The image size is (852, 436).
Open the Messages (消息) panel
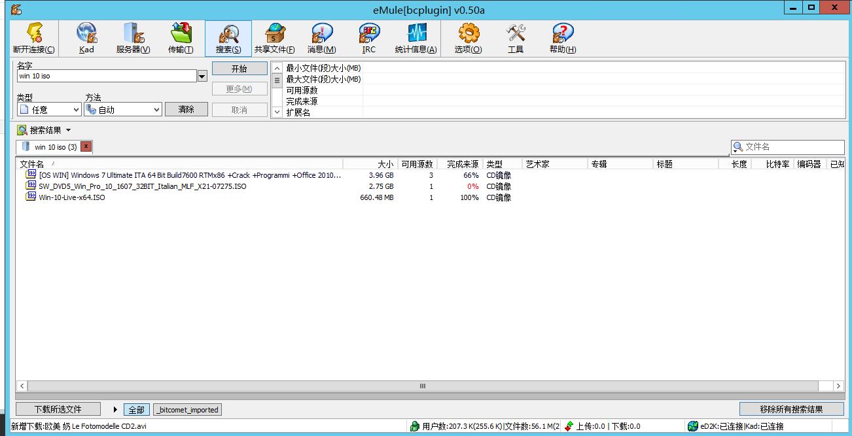click(x=321, y=39)
